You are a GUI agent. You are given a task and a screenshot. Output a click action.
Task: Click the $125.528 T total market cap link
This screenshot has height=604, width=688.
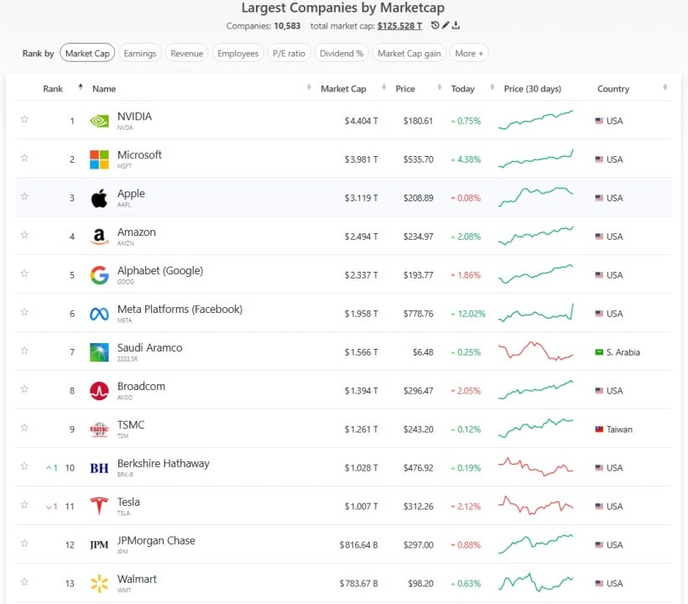pos(401,26)
